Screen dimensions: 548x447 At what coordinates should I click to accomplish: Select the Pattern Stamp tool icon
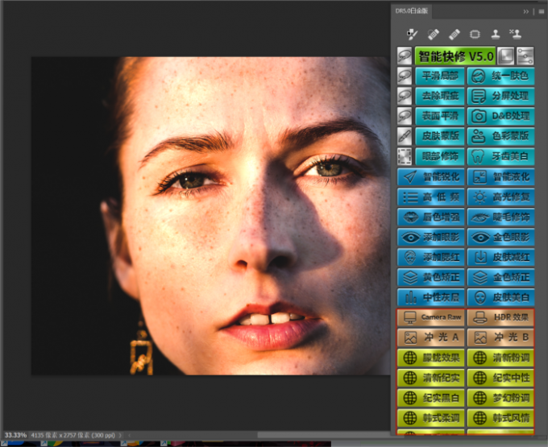[517, 35]
